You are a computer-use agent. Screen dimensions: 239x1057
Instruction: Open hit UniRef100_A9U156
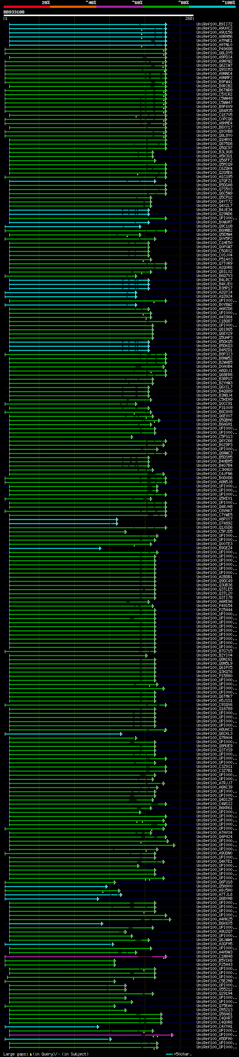[x=214, y=32]
